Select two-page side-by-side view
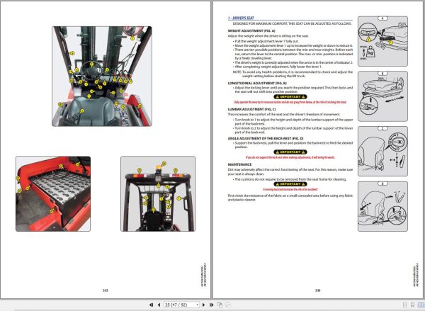Viewport: 425px width, 311px height. pos(421,305)
